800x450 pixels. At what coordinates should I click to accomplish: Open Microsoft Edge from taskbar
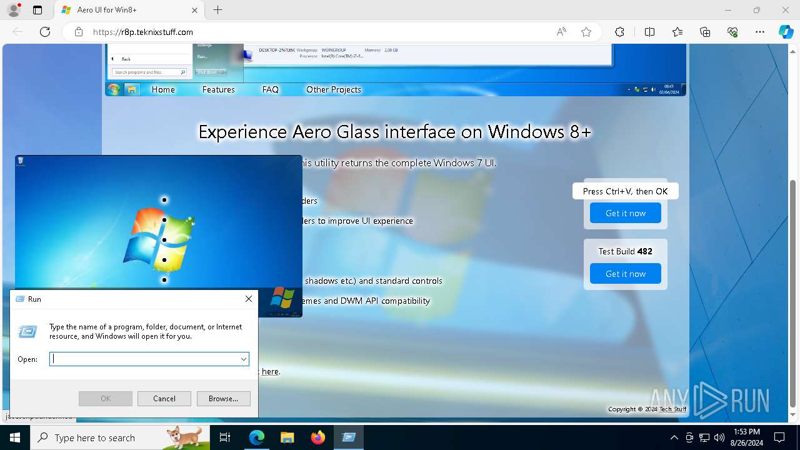257,437
